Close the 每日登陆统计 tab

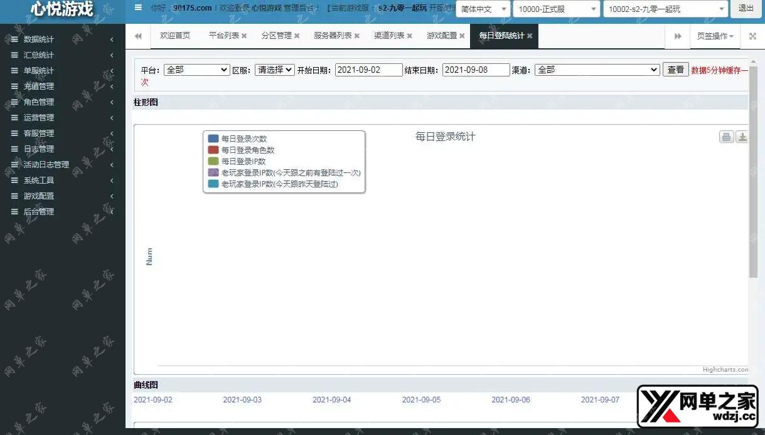click(x=530, y=36)
